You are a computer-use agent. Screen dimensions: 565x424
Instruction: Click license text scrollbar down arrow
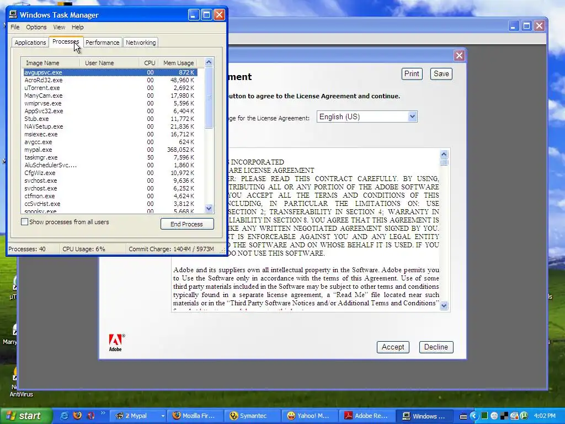pos(444,306)
